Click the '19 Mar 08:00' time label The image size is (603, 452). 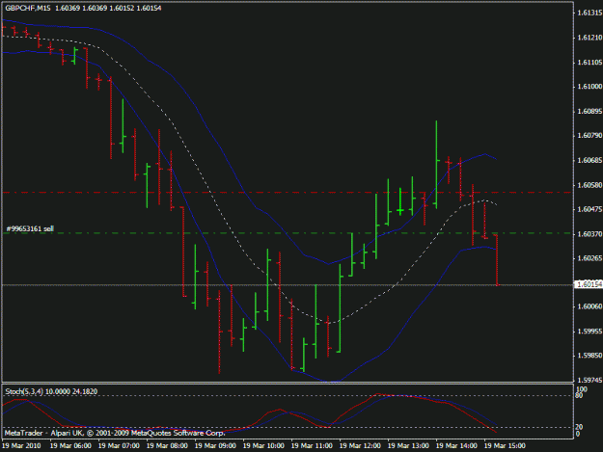tap(167, 446)
